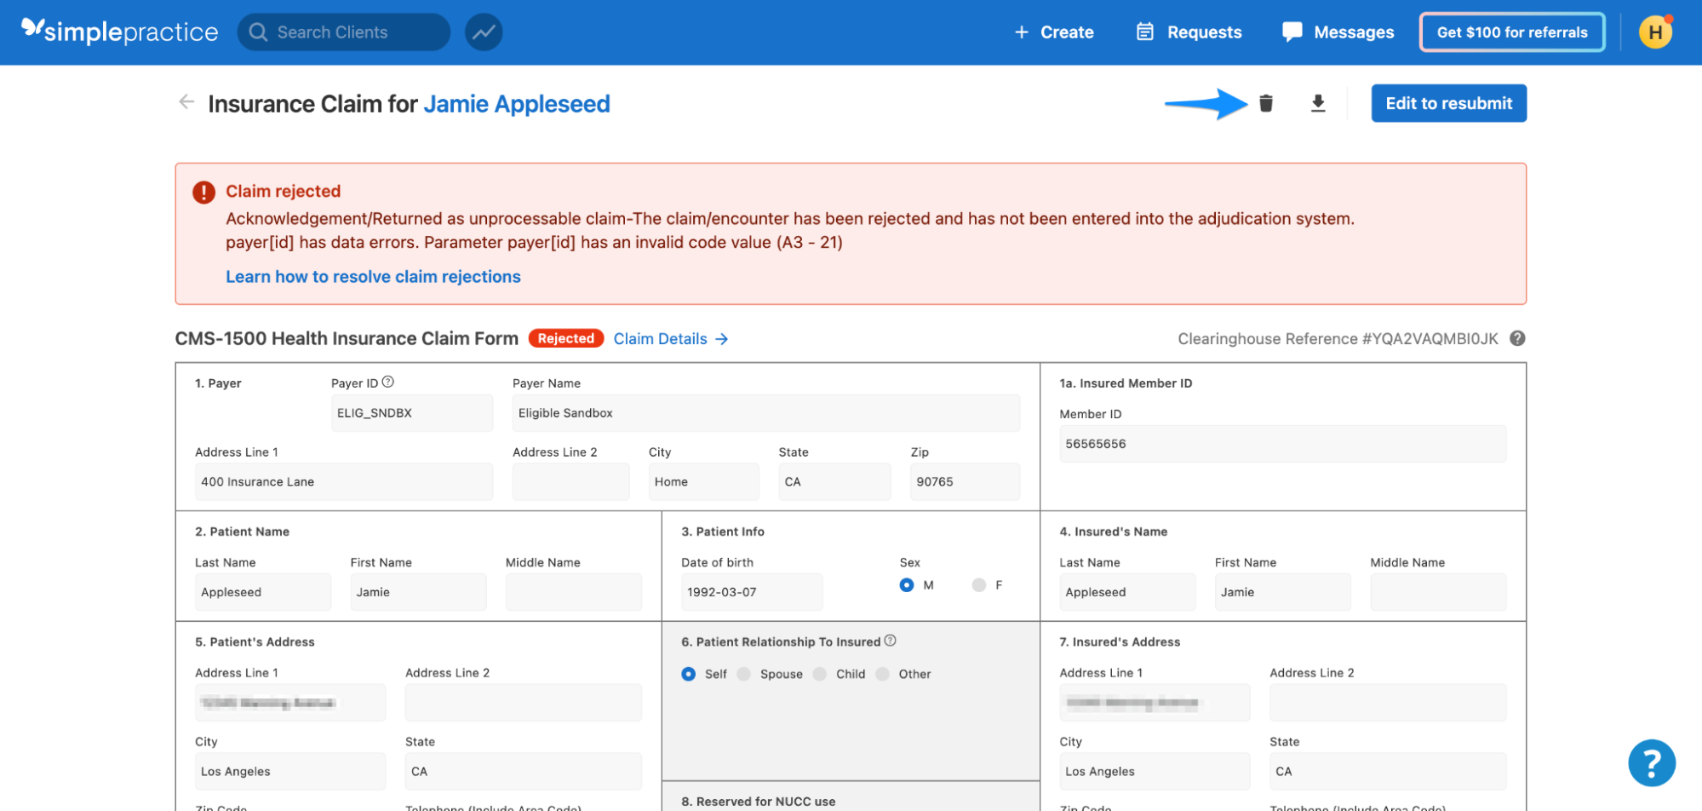
Task: Open the Create menu
Action: tap(1054, 32)
